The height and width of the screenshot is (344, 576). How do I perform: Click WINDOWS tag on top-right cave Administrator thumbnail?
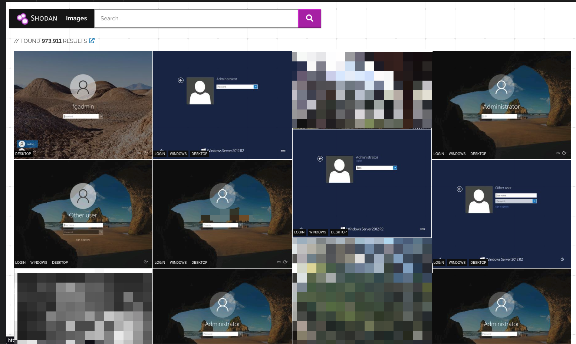[x=457, y=154]
